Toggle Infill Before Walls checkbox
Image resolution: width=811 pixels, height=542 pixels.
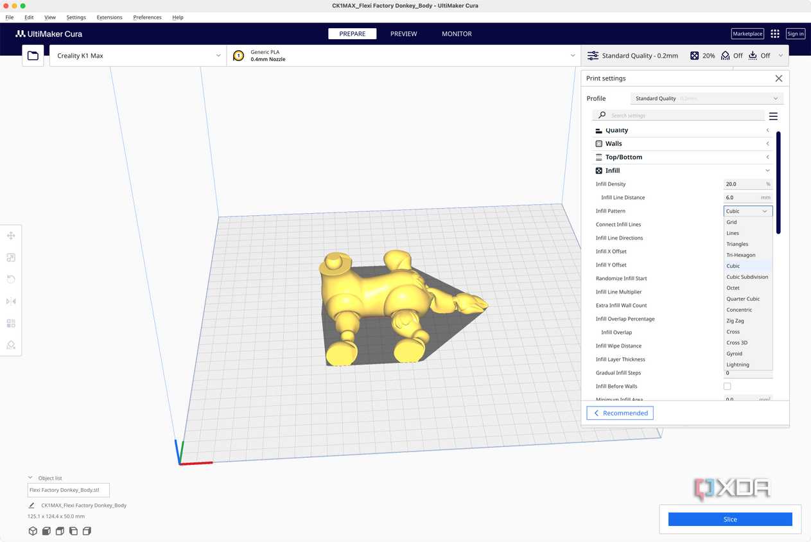pos(727,386)
